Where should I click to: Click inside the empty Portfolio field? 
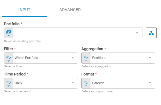pos(74,33)
